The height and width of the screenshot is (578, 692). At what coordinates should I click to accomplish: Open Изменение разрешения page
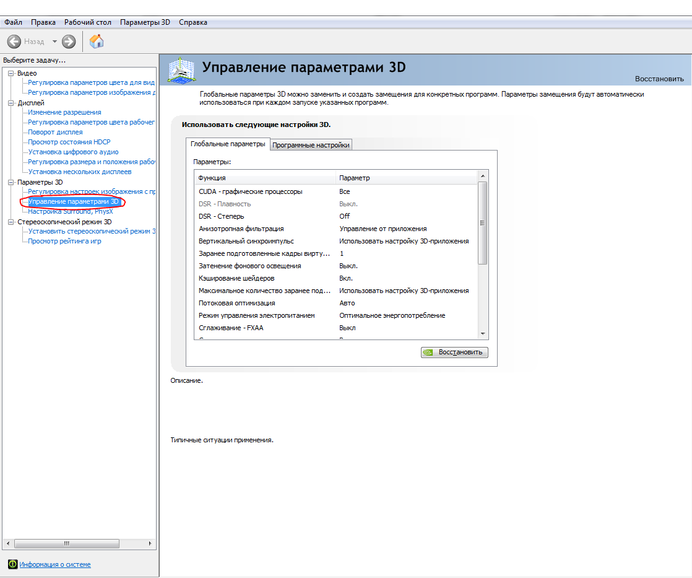64,112
